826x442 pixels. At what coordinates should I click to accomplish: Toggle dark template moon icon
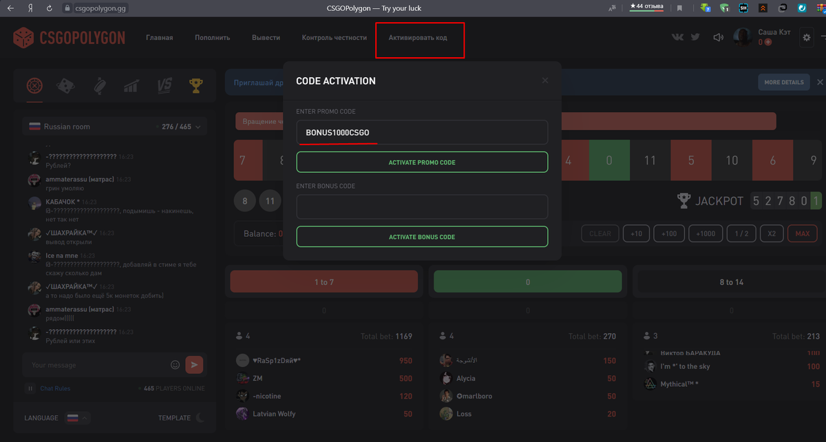tap(200, 417)
